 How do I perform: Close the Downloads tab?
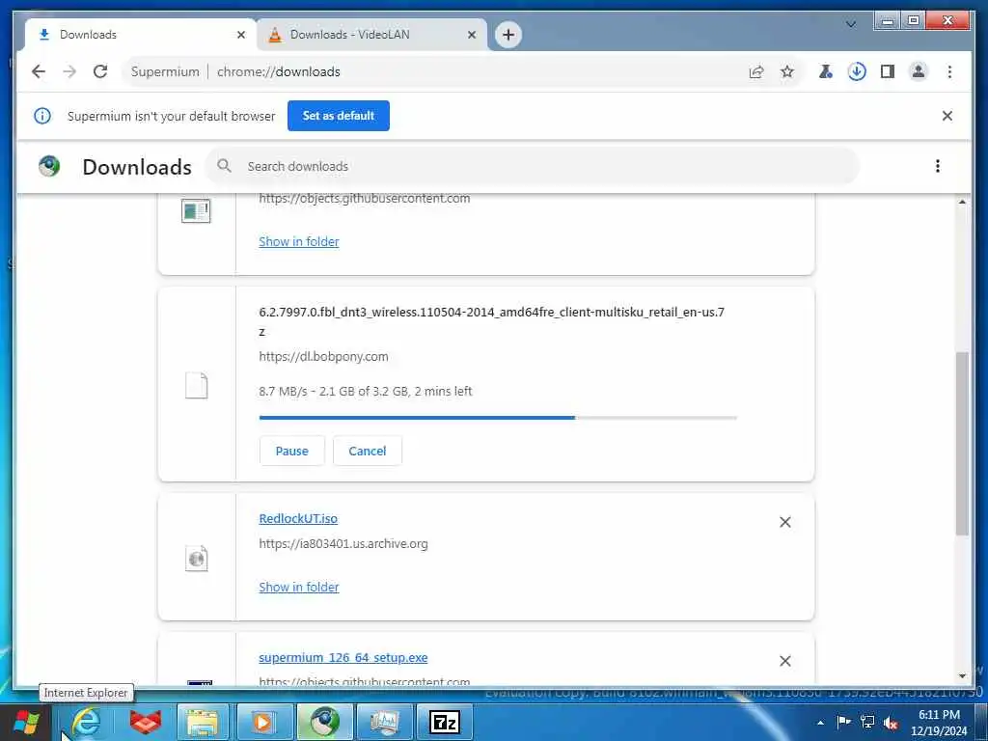[240, 36]
